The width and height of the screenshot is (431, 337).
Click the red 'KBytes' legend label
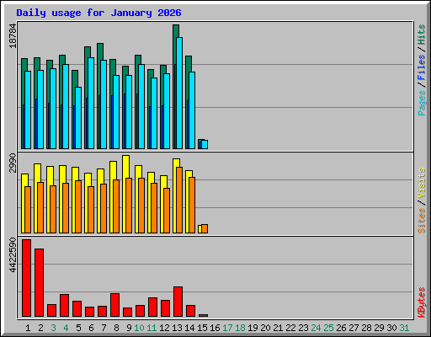point(422,302)
